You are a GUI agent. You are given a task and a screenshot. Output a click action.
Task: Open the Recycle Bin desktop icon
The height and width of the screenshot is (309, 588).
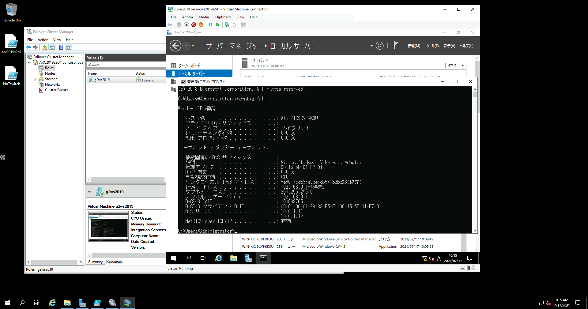pos(12,13)
